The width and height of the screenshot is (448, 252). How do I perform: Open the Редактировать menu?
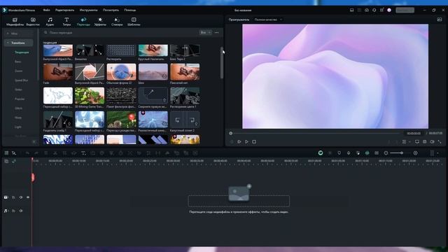click(x=64, y=10)
